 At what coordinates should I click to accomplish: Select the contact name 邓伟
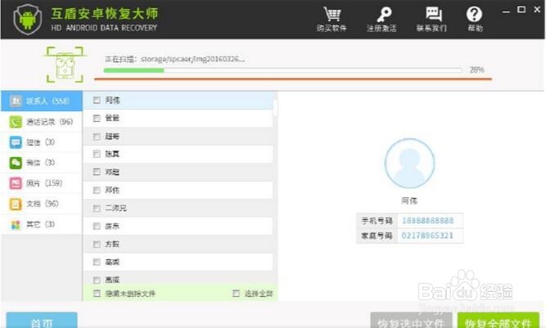(x=112, y=191)
